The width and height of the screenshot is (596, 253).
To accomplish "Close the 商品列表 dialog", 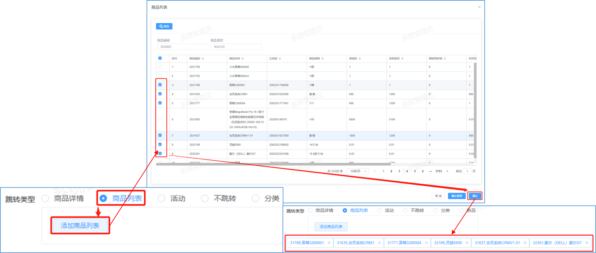I will point(479,7).
